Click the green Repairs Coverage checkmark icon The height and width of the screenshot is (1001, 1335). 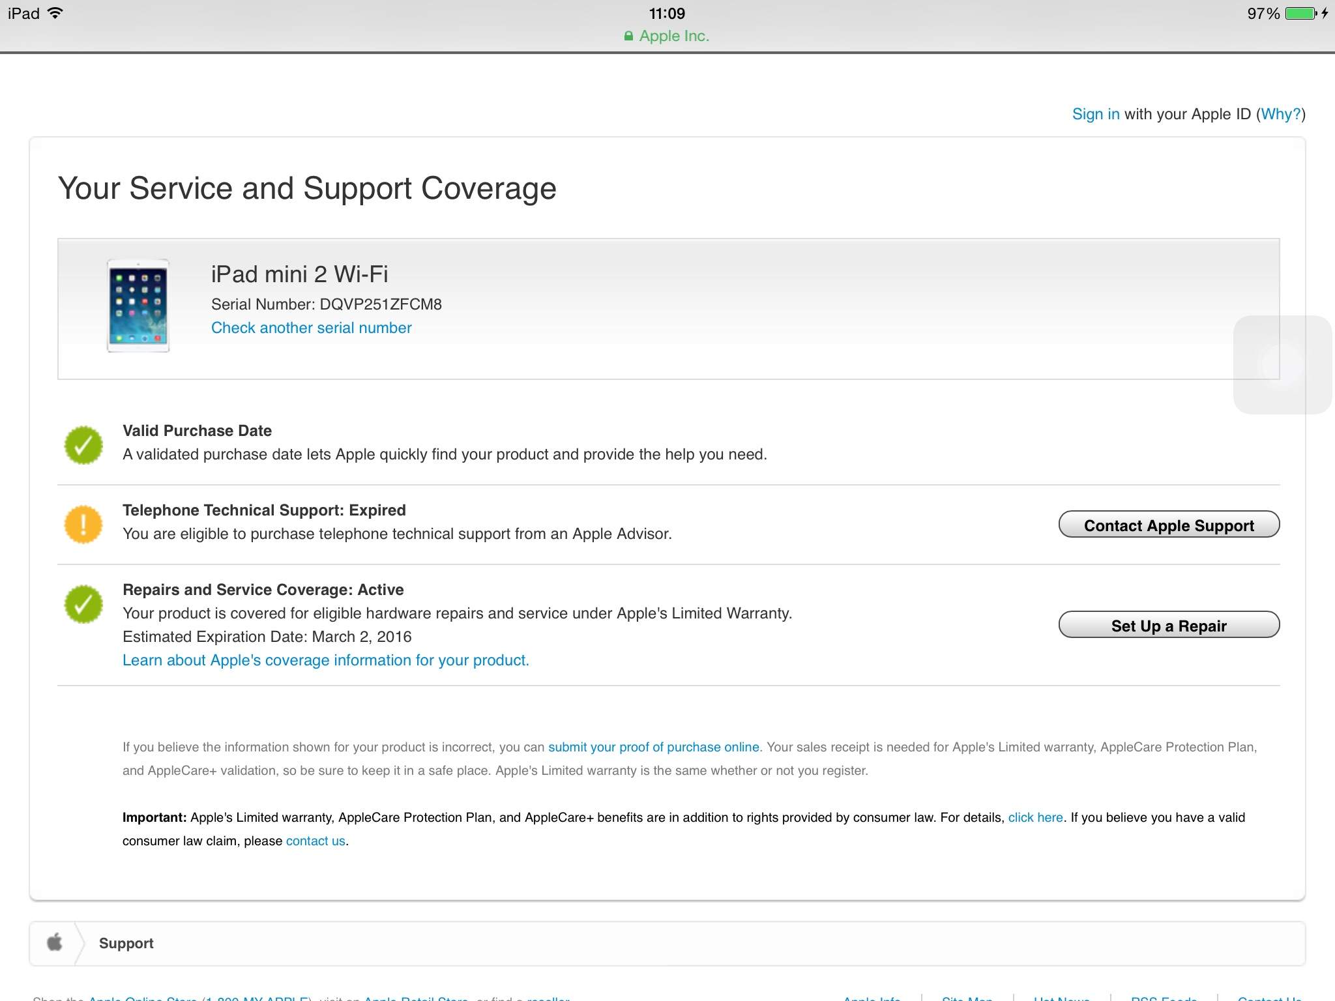tap(83, 603)
